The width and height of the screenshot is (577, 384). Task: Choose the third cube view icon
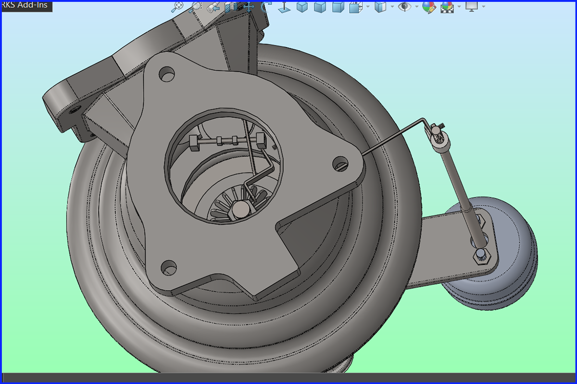(x=338, y=6)
